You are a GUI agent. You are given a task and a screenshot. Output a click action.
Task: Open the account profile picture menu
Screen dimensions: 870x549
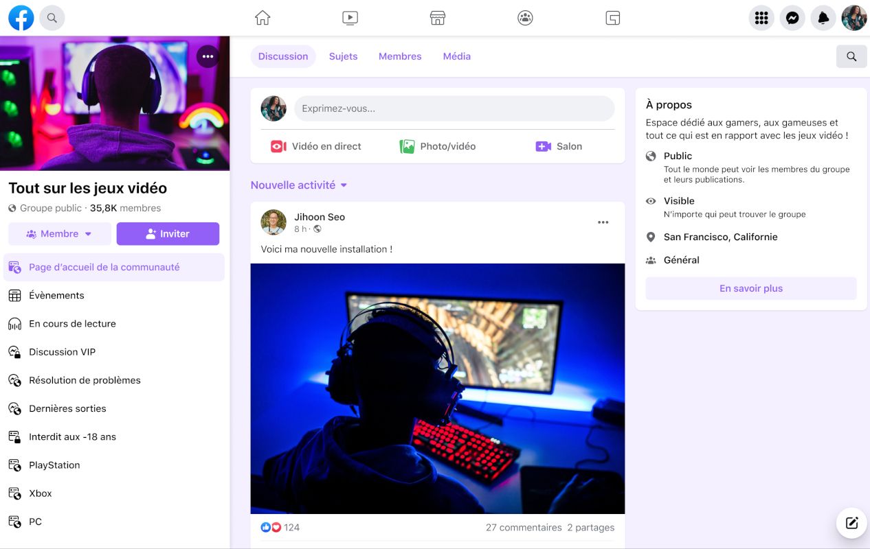click(x=854, y=18)
